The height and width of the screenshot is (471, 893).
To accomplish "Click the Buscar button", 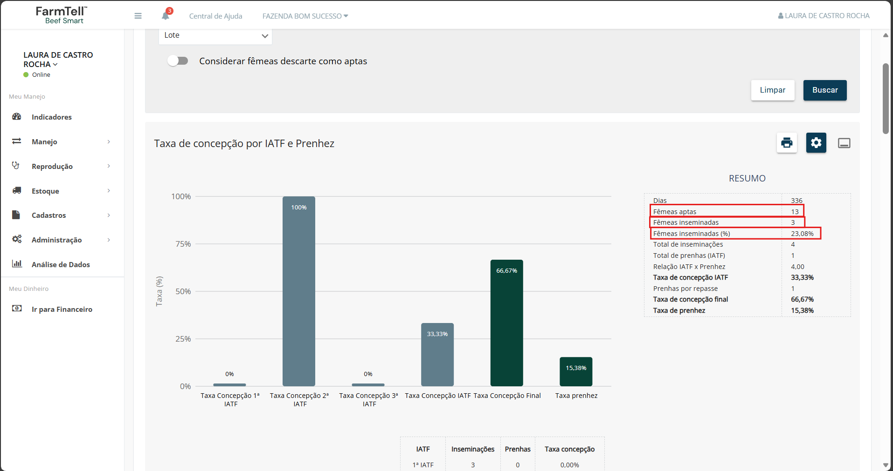I will (x=825, y=90).
